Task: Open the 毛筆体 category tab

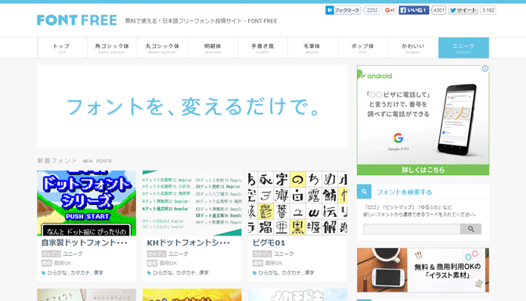Action: pyautogui.click(x=312, y=48)
